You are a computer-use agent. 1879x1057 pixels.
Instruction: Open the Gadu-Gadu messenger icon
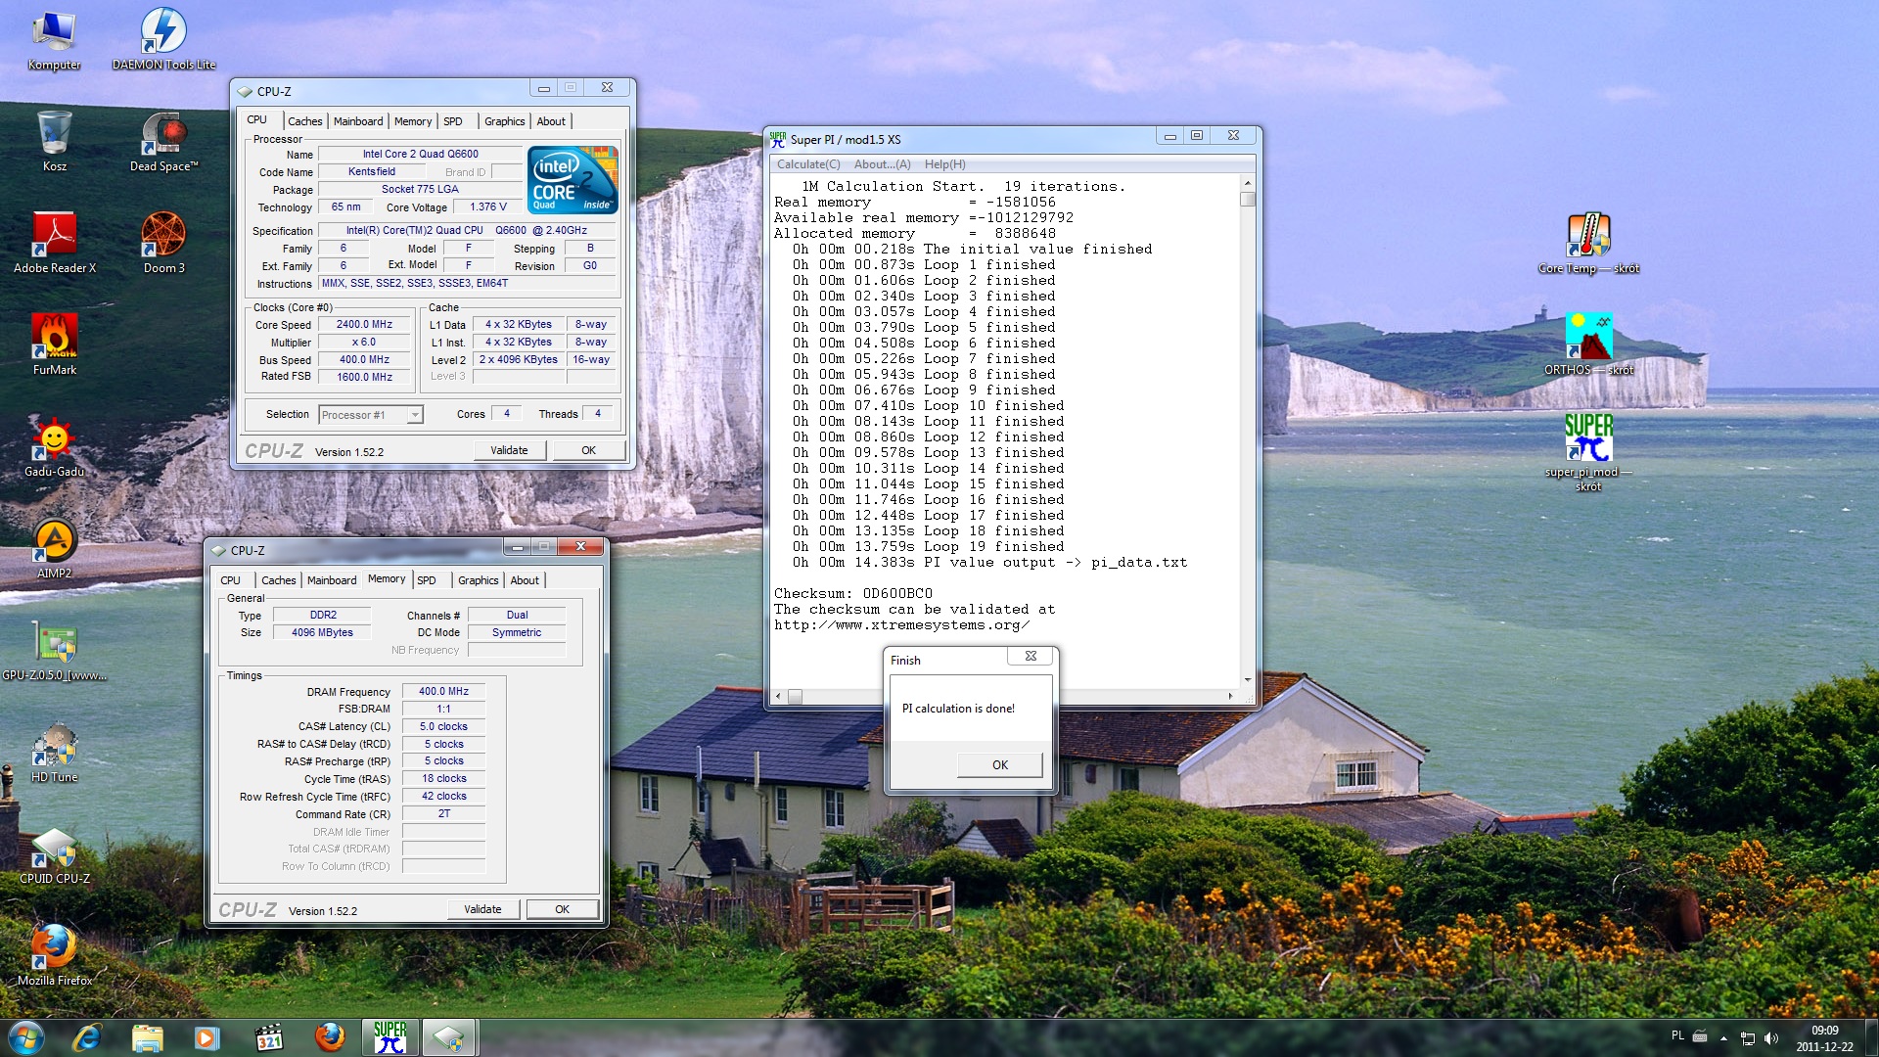[55, 446]
